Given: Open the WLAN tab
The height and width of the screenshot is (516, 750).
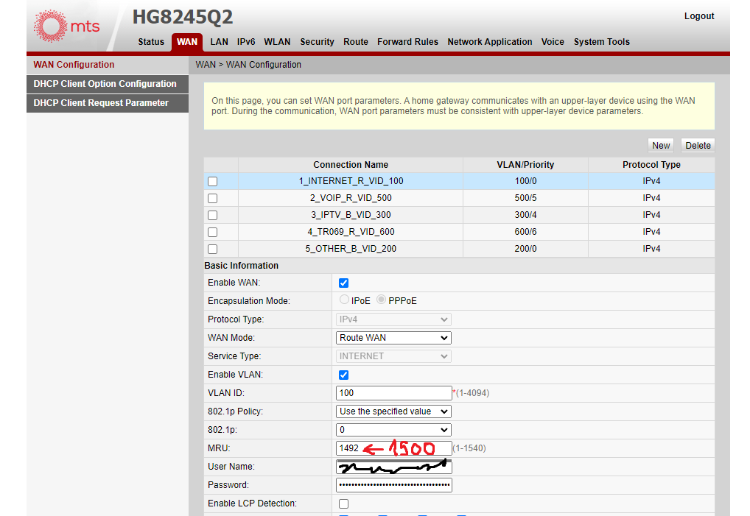Looking at the screenshot, I should coord(278,41).
